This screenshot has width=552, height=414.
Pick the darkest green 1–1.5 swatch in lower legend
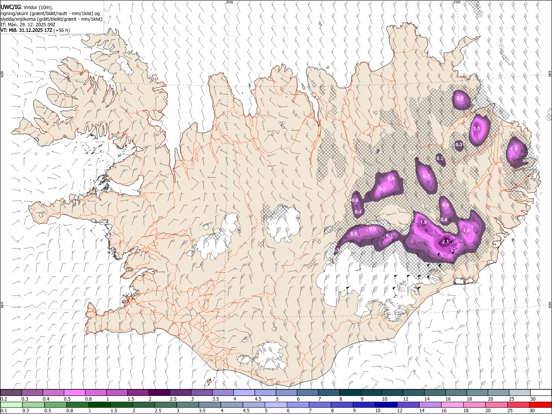pos(99,405)
